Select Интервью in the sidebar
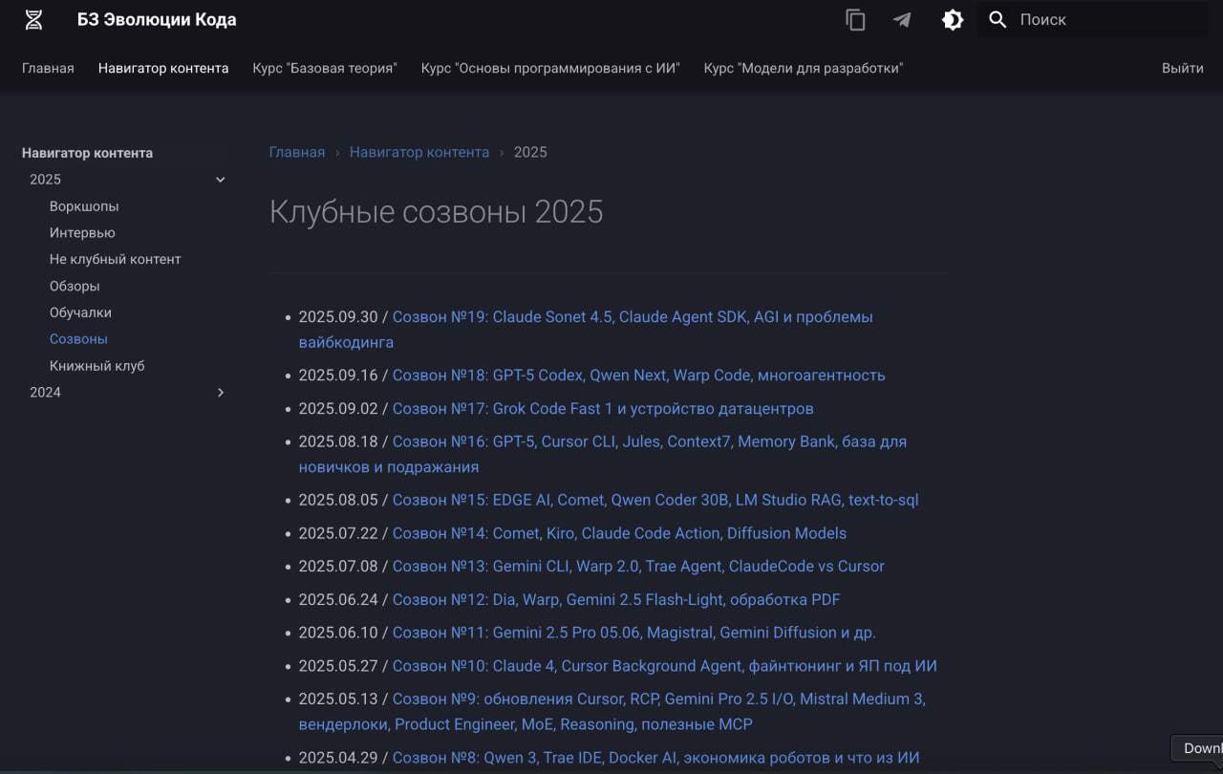This screenshot has height=774, width=1223. tap(82, 233)
